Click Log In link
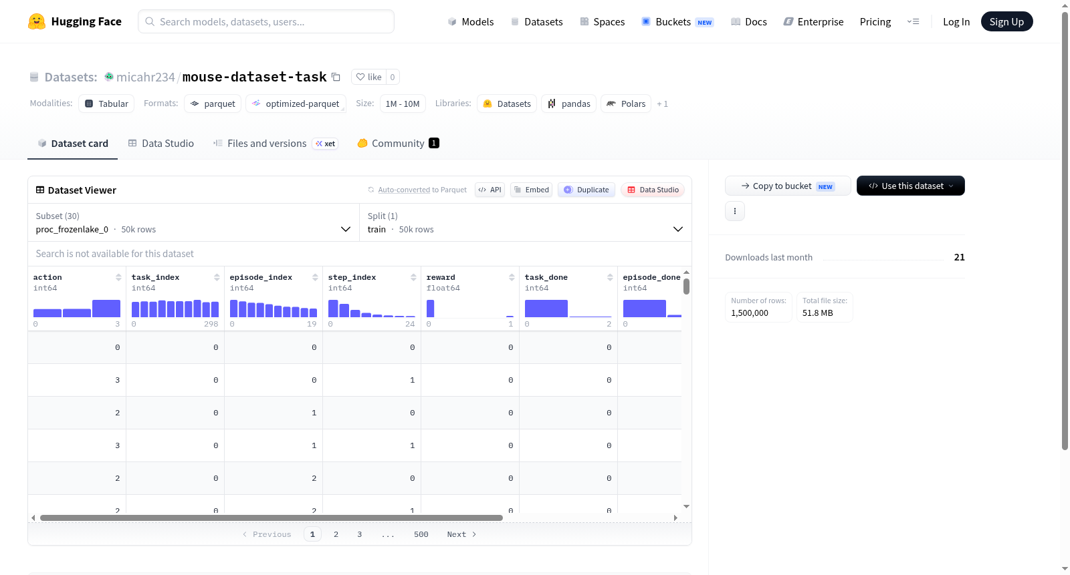Viewport: 1070px width, 575px height. [956, 21]
